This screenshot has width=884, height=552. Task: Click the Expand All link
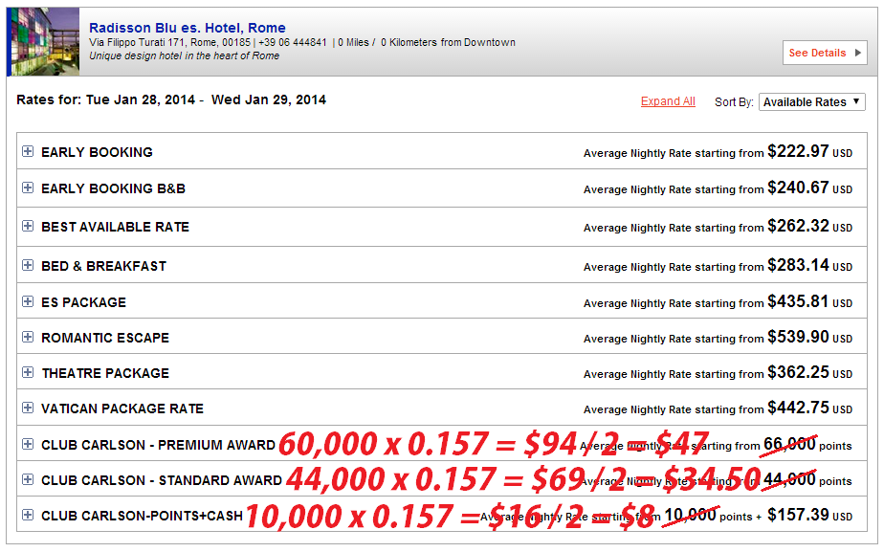tap(668, 101)
